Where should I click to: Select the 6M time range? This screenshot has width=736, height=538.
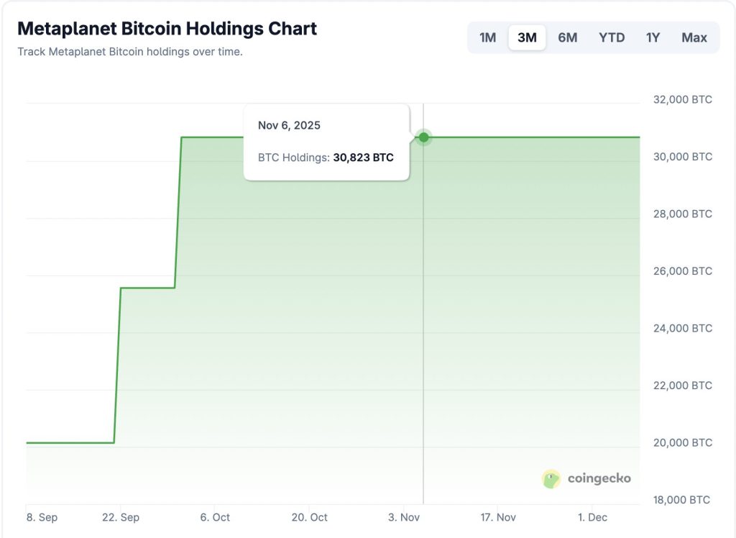point(567,37)
